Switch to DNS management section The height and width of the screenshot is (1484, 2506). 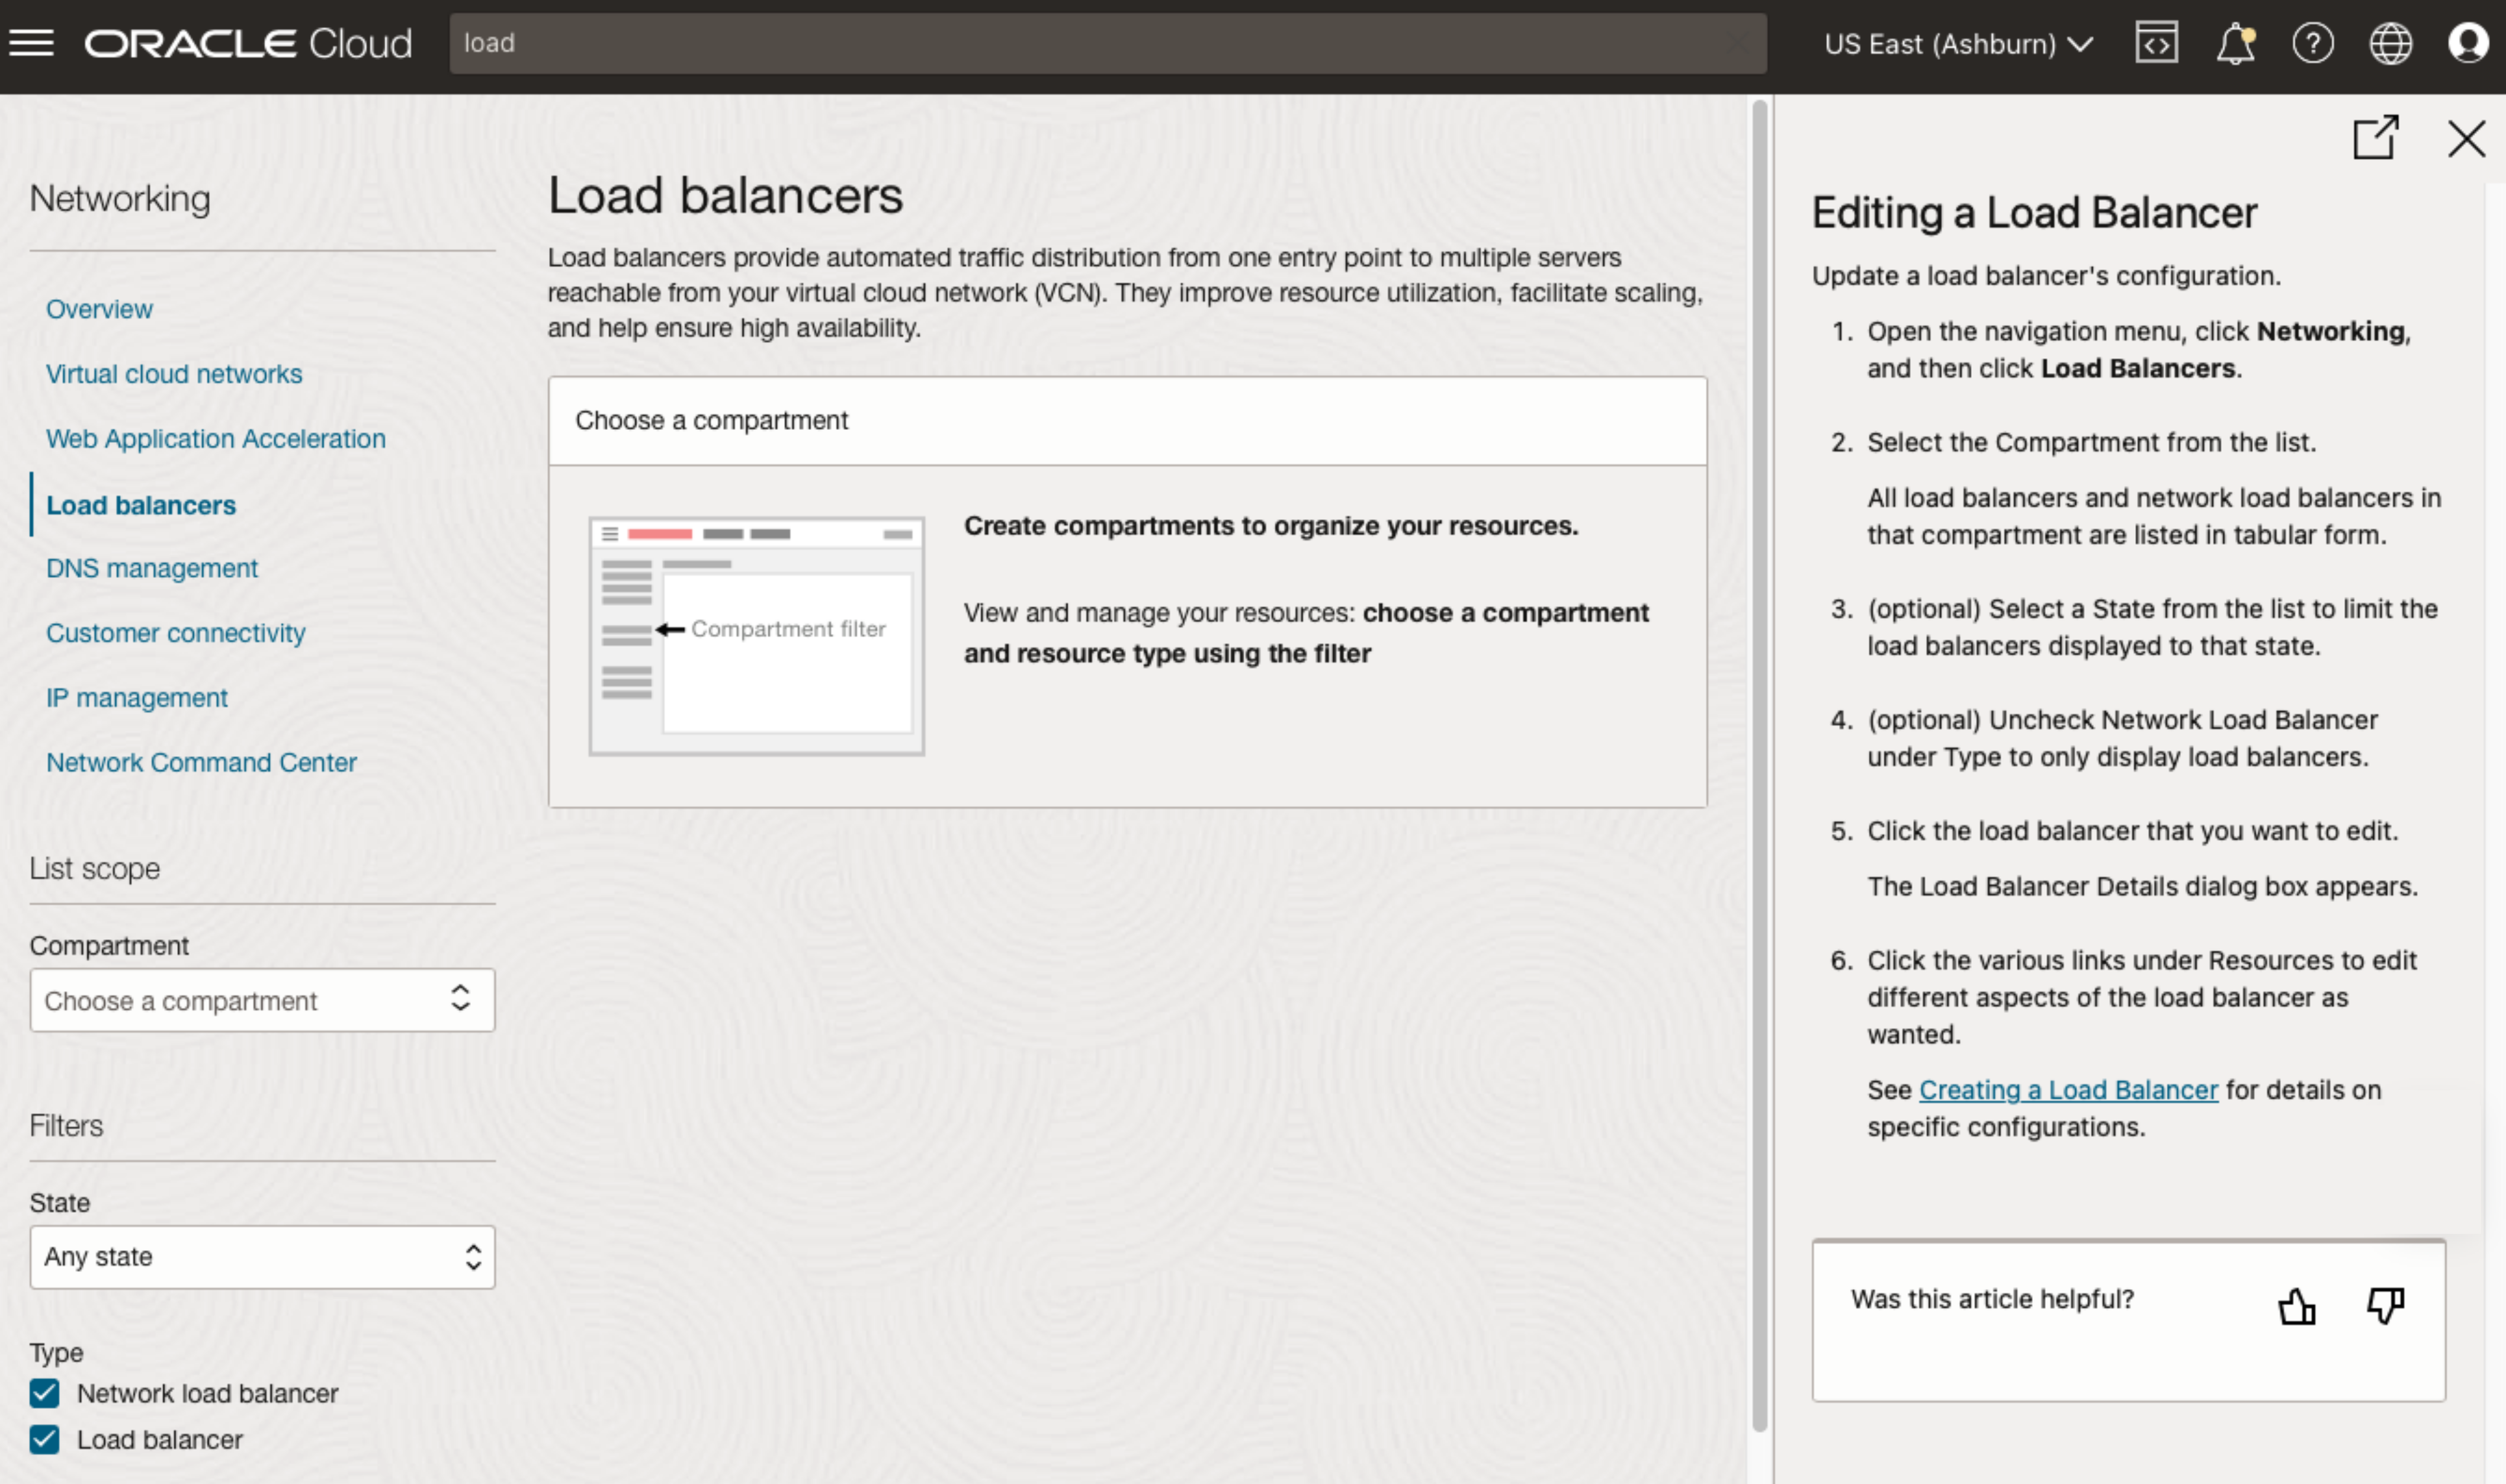(x=151, y=568)
